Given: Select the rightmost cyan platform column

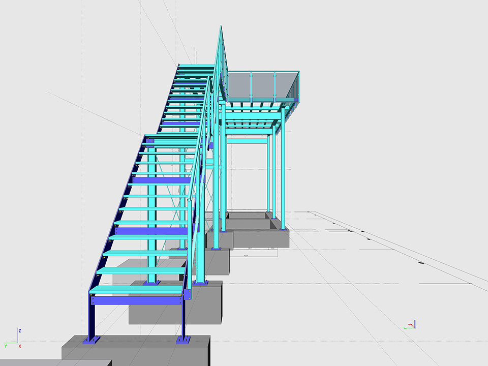Looking at the screenshot, I should coord(283,173).
